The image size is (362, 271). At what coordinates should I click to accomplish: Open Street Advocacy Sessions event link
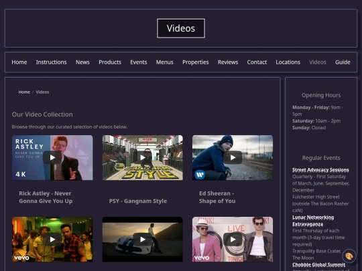click(x=320, y=170)
